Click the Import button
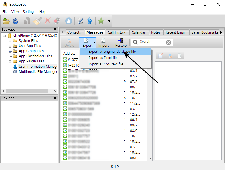Screen dimensions: 225x170 tap(103, 42)
